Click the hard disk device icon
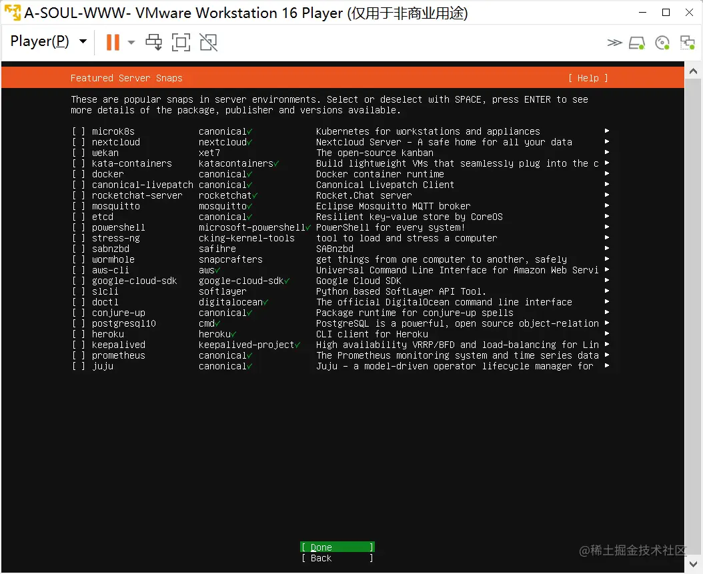This screenshot has height=574, width=703. click(x=637, y=43)
